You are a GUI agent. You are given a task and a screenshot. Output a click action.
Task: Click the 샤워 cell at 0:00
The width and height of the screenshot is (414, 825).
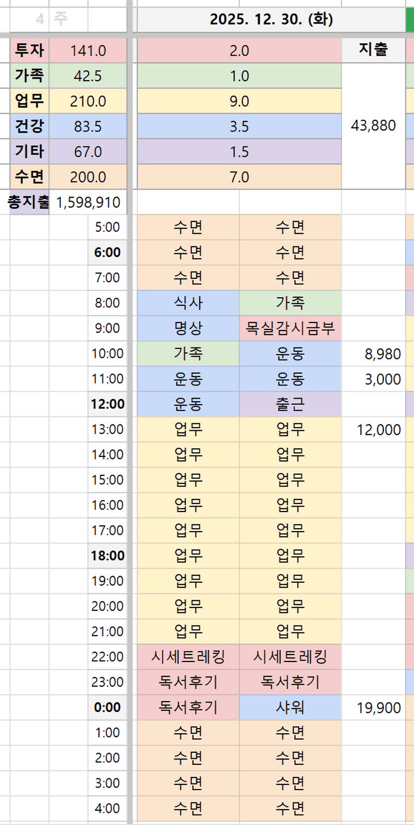point(290,707)
